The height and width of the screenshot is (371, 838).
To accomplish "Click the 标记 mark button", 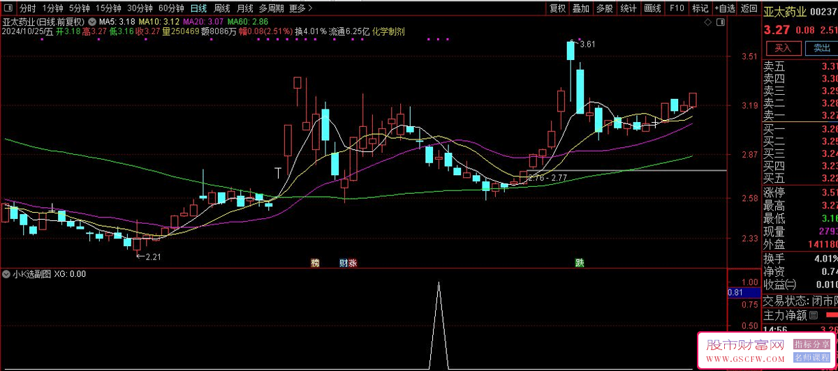I will click(700, 8).
